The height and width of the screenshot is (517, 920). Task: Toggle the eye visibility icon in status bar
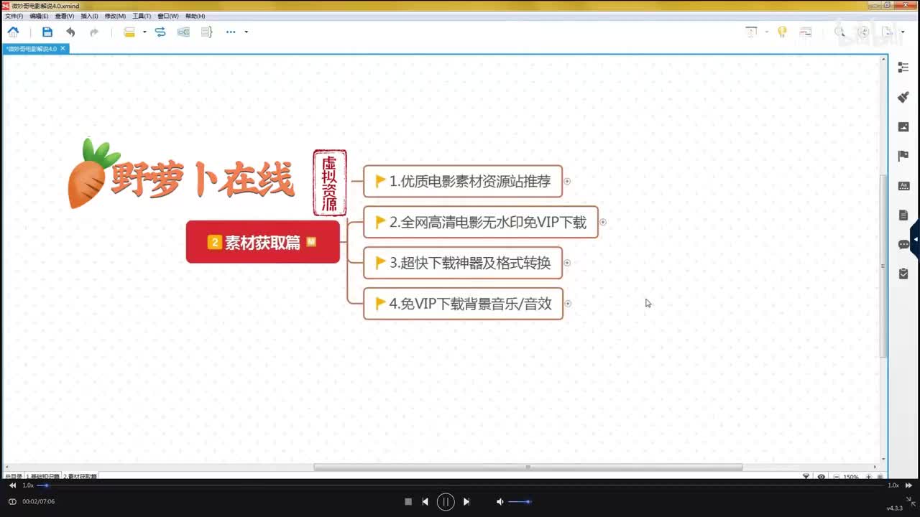click(822, 477)
